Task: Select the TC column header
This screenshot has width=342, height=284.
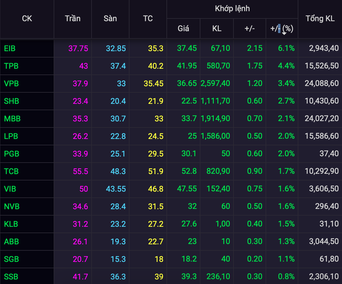Action: (148, 19)
